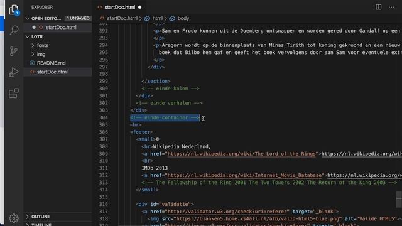This screenshot has height=226, width=402.
Task: Collapse the Open Editors section
Action: point(28,18)
